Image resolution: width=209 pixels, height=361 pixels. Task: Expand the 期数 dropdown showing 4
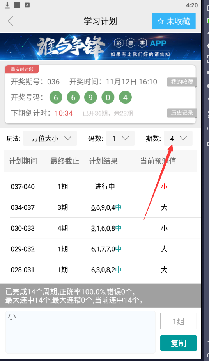pos(178,138)
